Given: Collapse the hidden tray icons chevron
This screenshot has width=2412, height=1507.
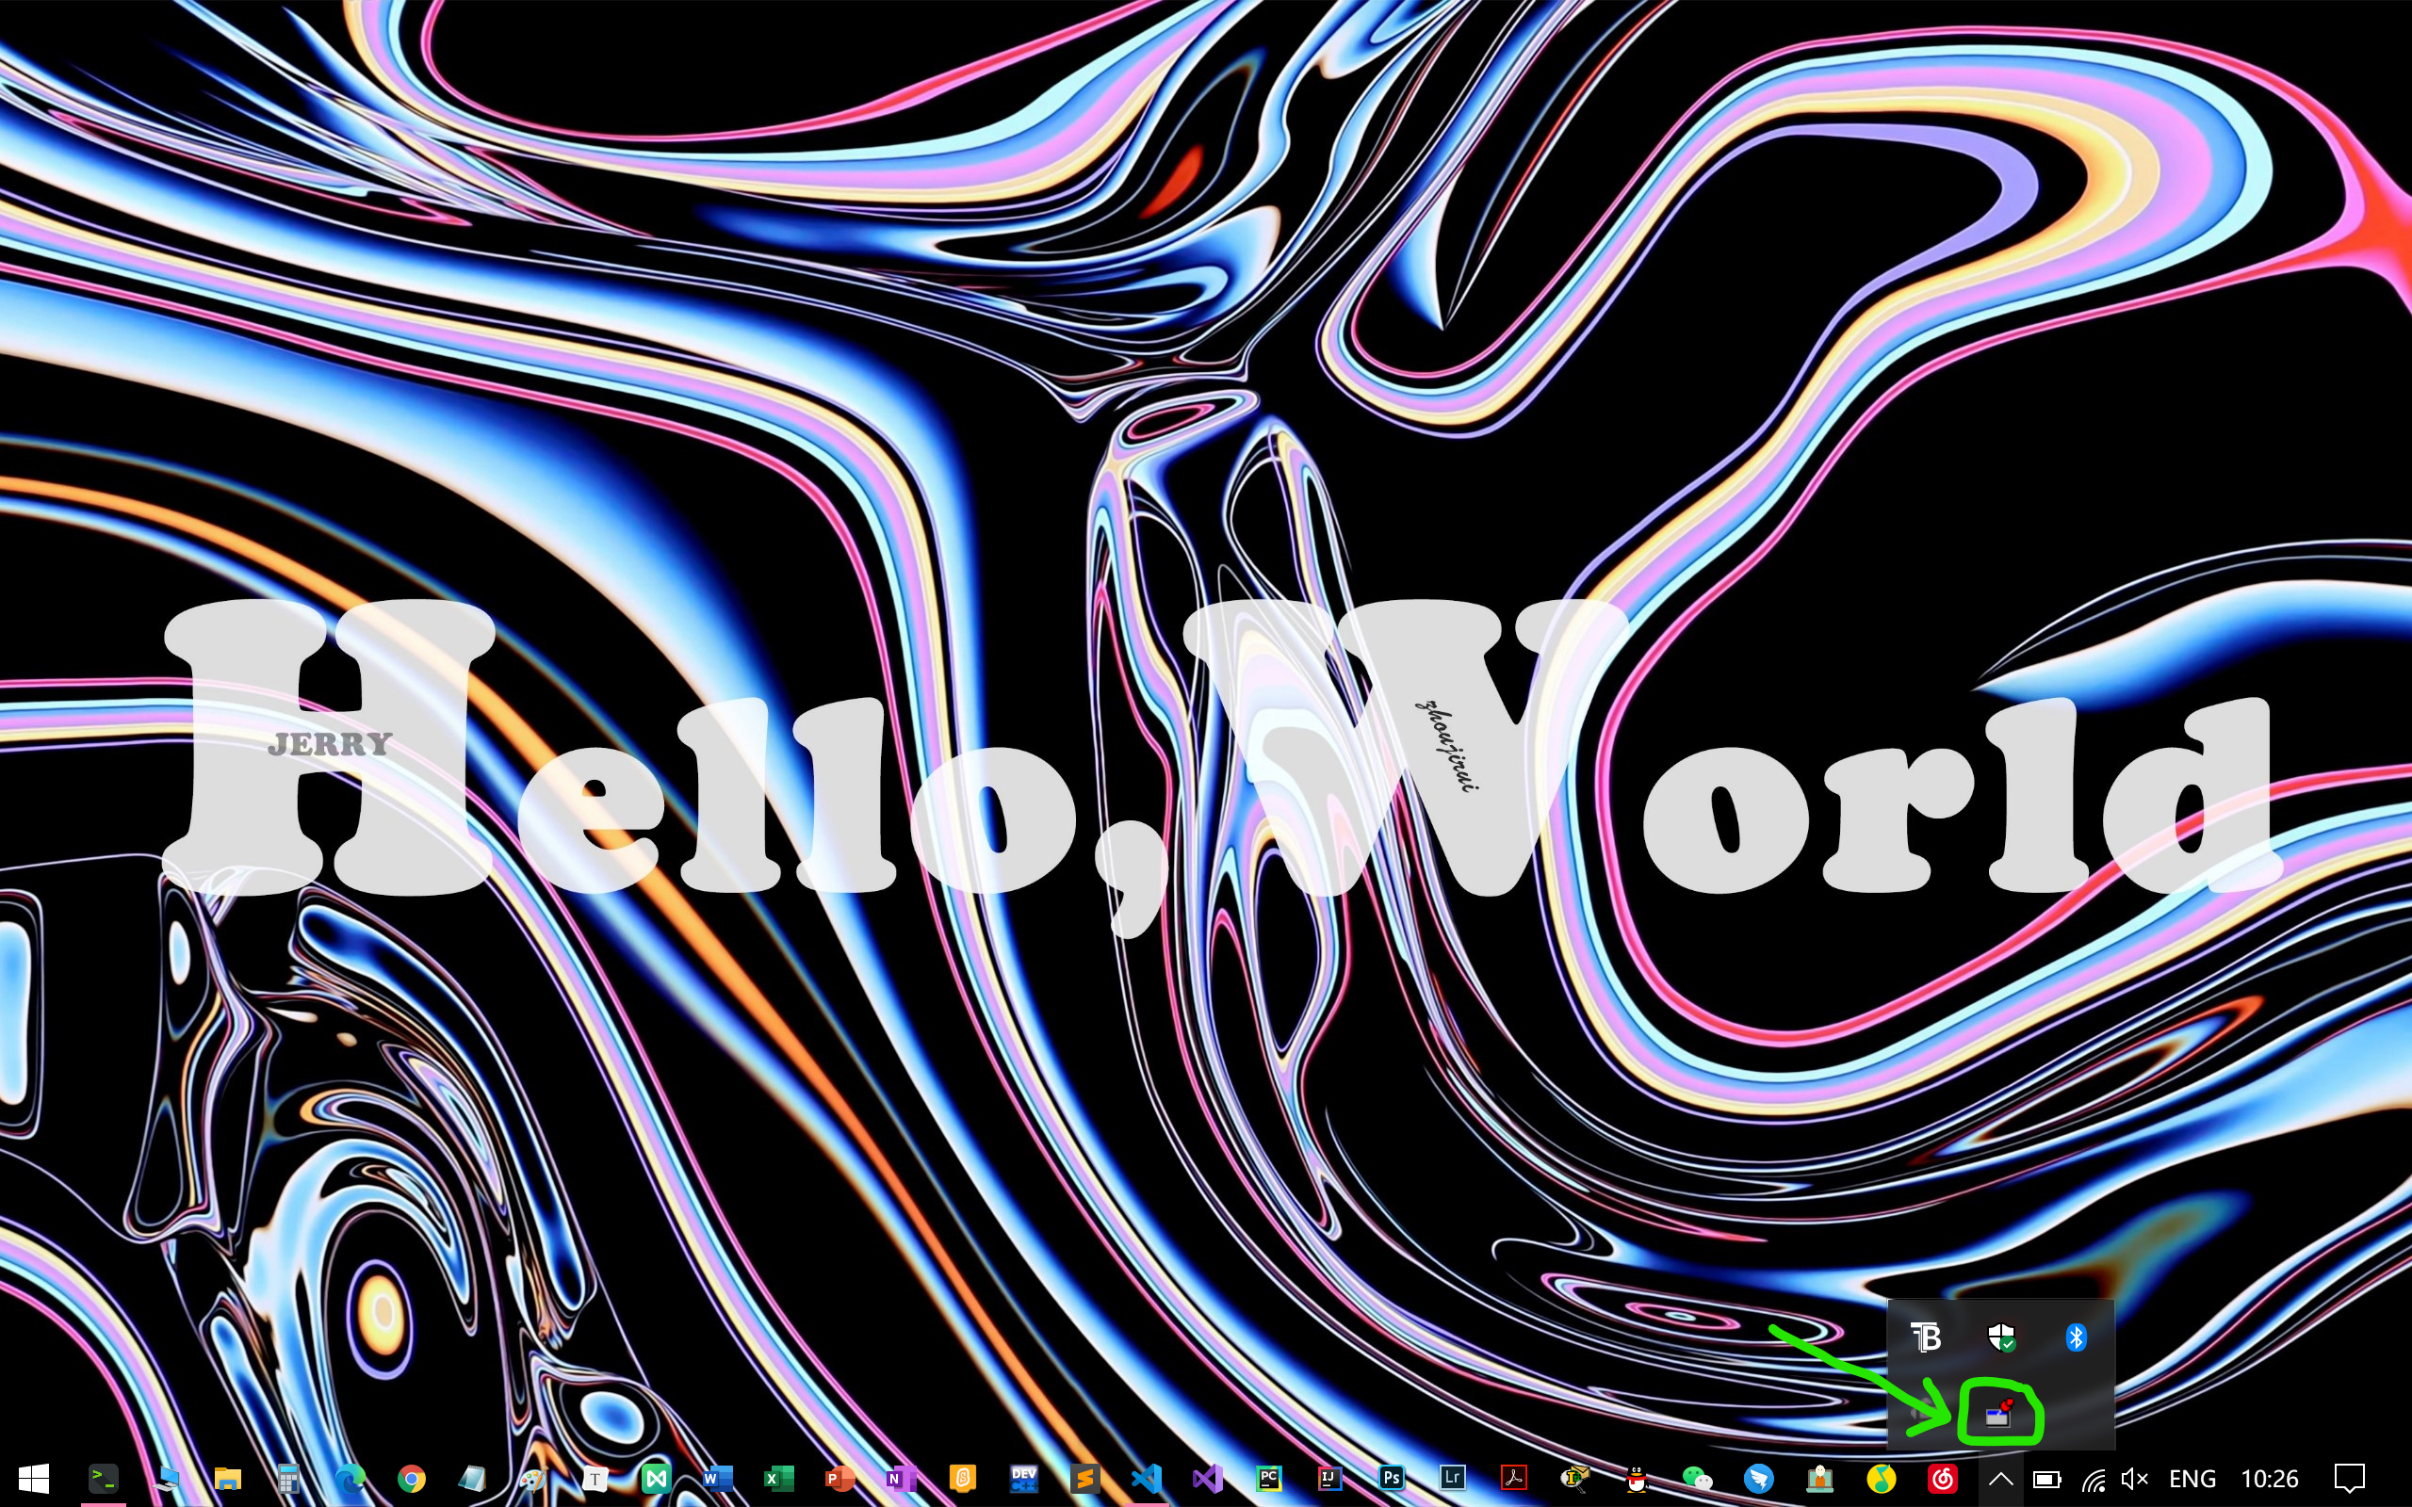Looking at the screenshot, I should point(2000,1479).
